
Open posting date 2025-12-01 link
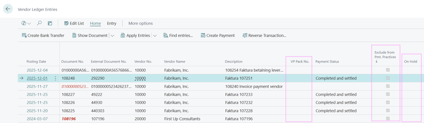(37, 78)
